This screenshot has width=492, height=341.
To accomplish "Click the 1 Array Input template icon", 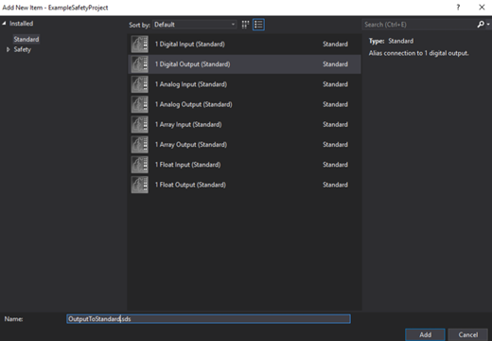I will tap(140, 125).
